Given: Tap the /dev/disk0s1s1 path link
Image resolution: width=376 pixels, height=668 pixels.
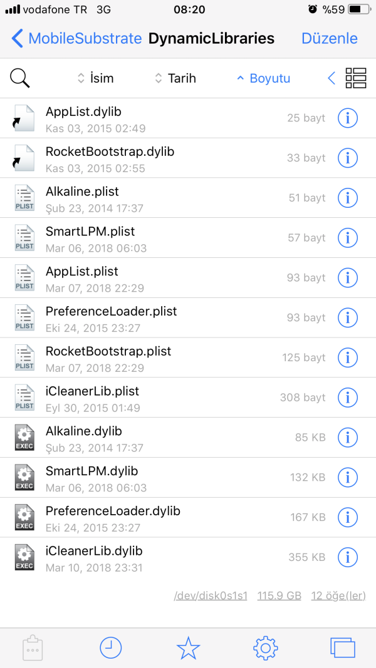Looking at the screenshot, I should click(210, 595).
